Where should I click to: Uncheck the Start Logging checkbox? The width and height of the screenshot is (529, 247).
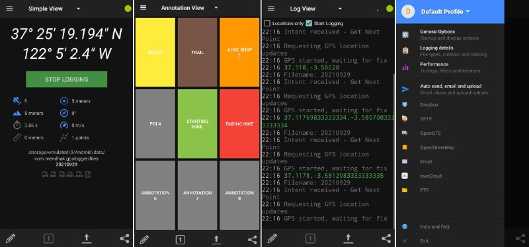309,23
